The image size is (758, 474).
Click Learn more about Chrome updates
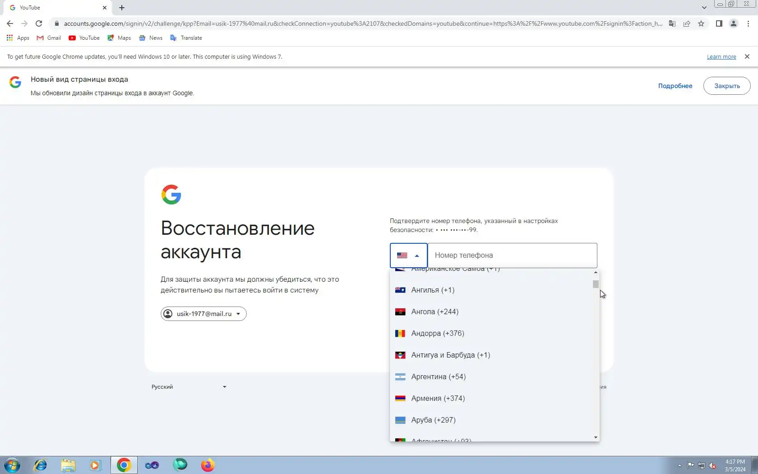(x=721, y=57)
